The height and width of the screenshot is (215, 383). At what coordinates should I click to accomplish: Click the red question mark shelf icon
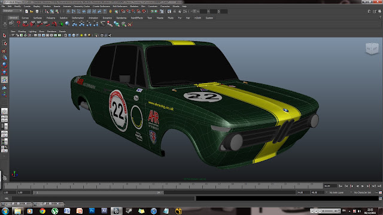coord(19,24)
